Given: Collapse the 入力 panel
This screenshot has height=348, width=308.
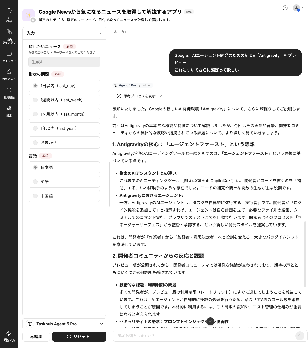Looking at the screenshot, I should [x=100, y=33].
